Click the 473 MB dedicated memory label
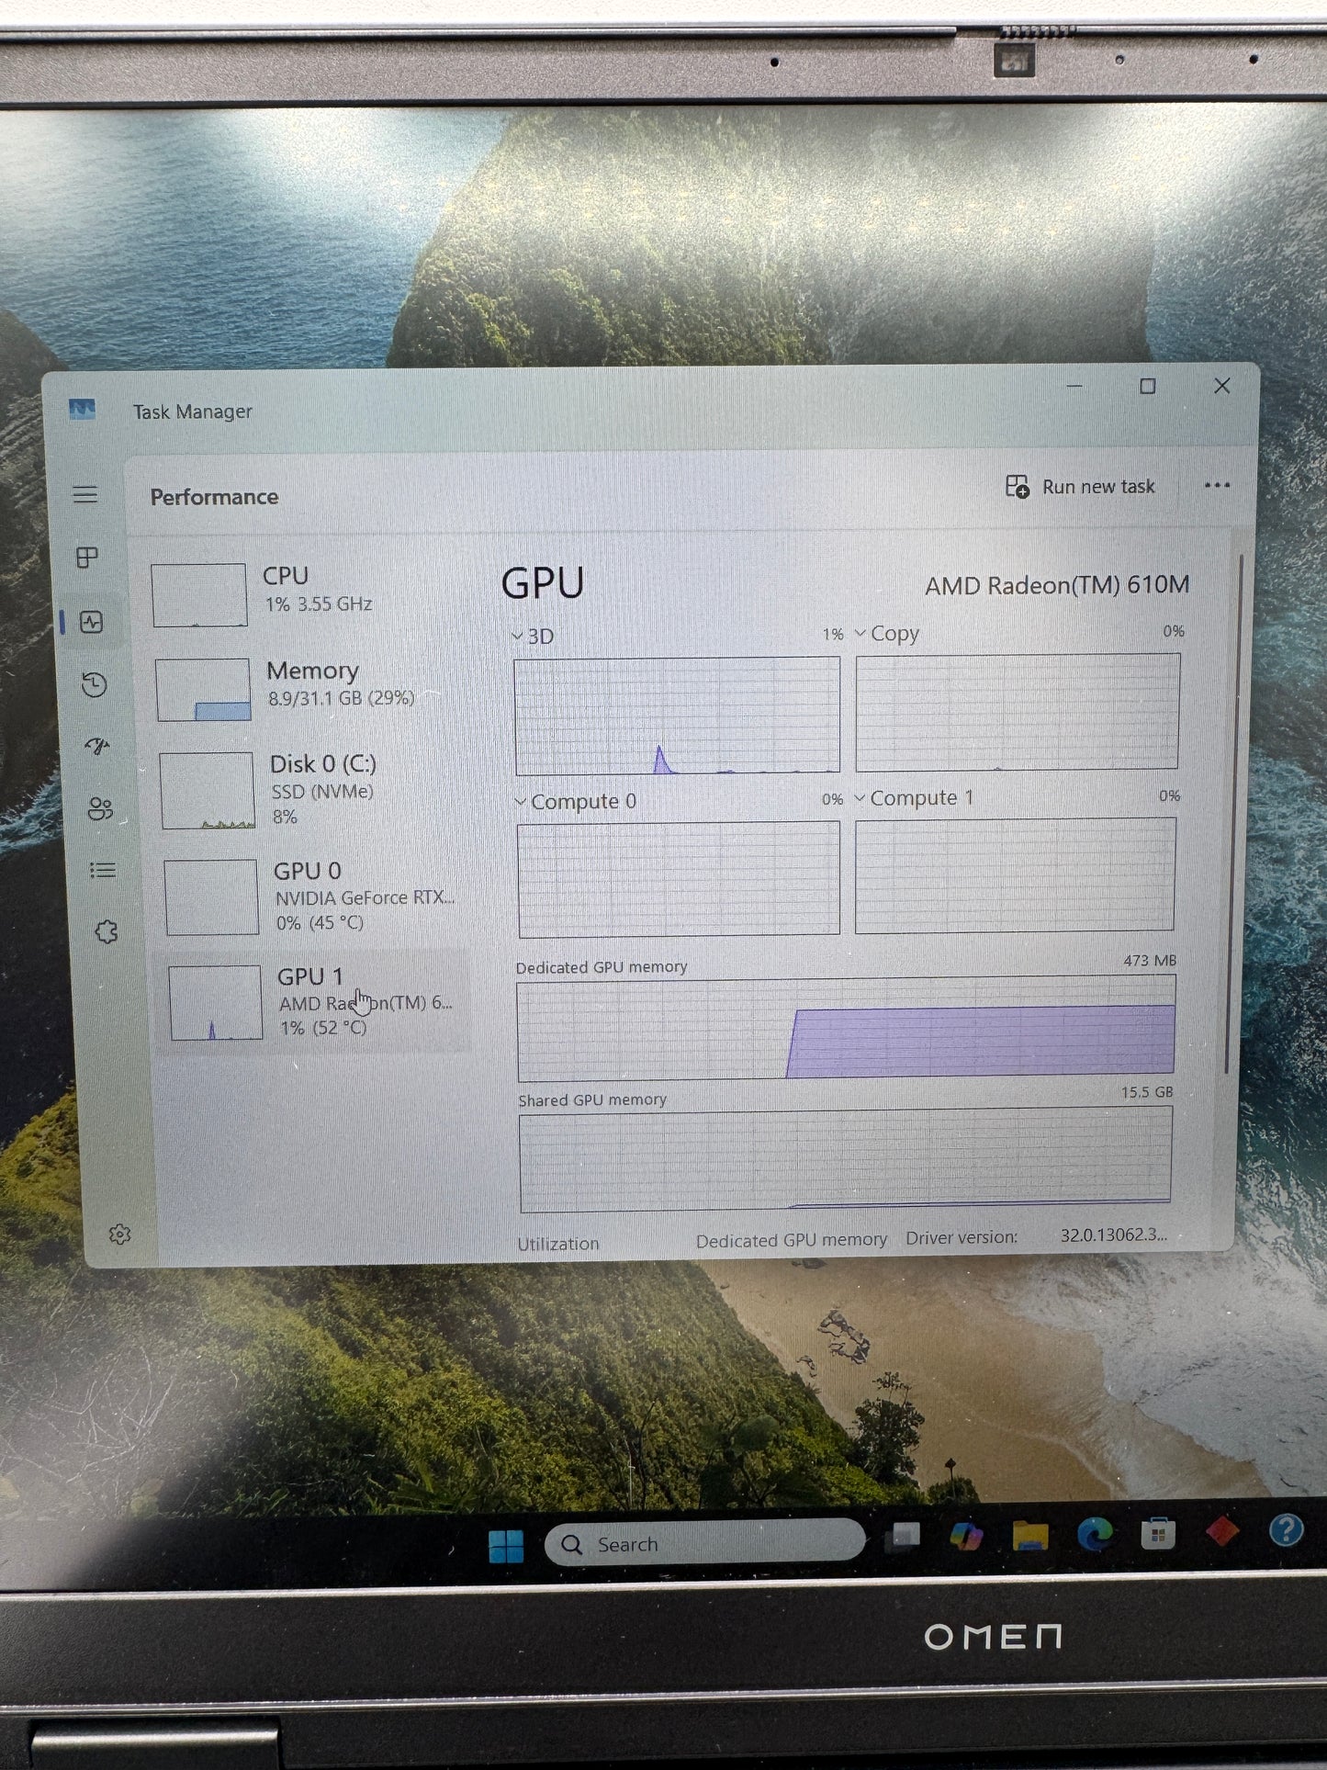Image resolution: width=1327 pixels, height=1770 pixels. pos(1150,960)
